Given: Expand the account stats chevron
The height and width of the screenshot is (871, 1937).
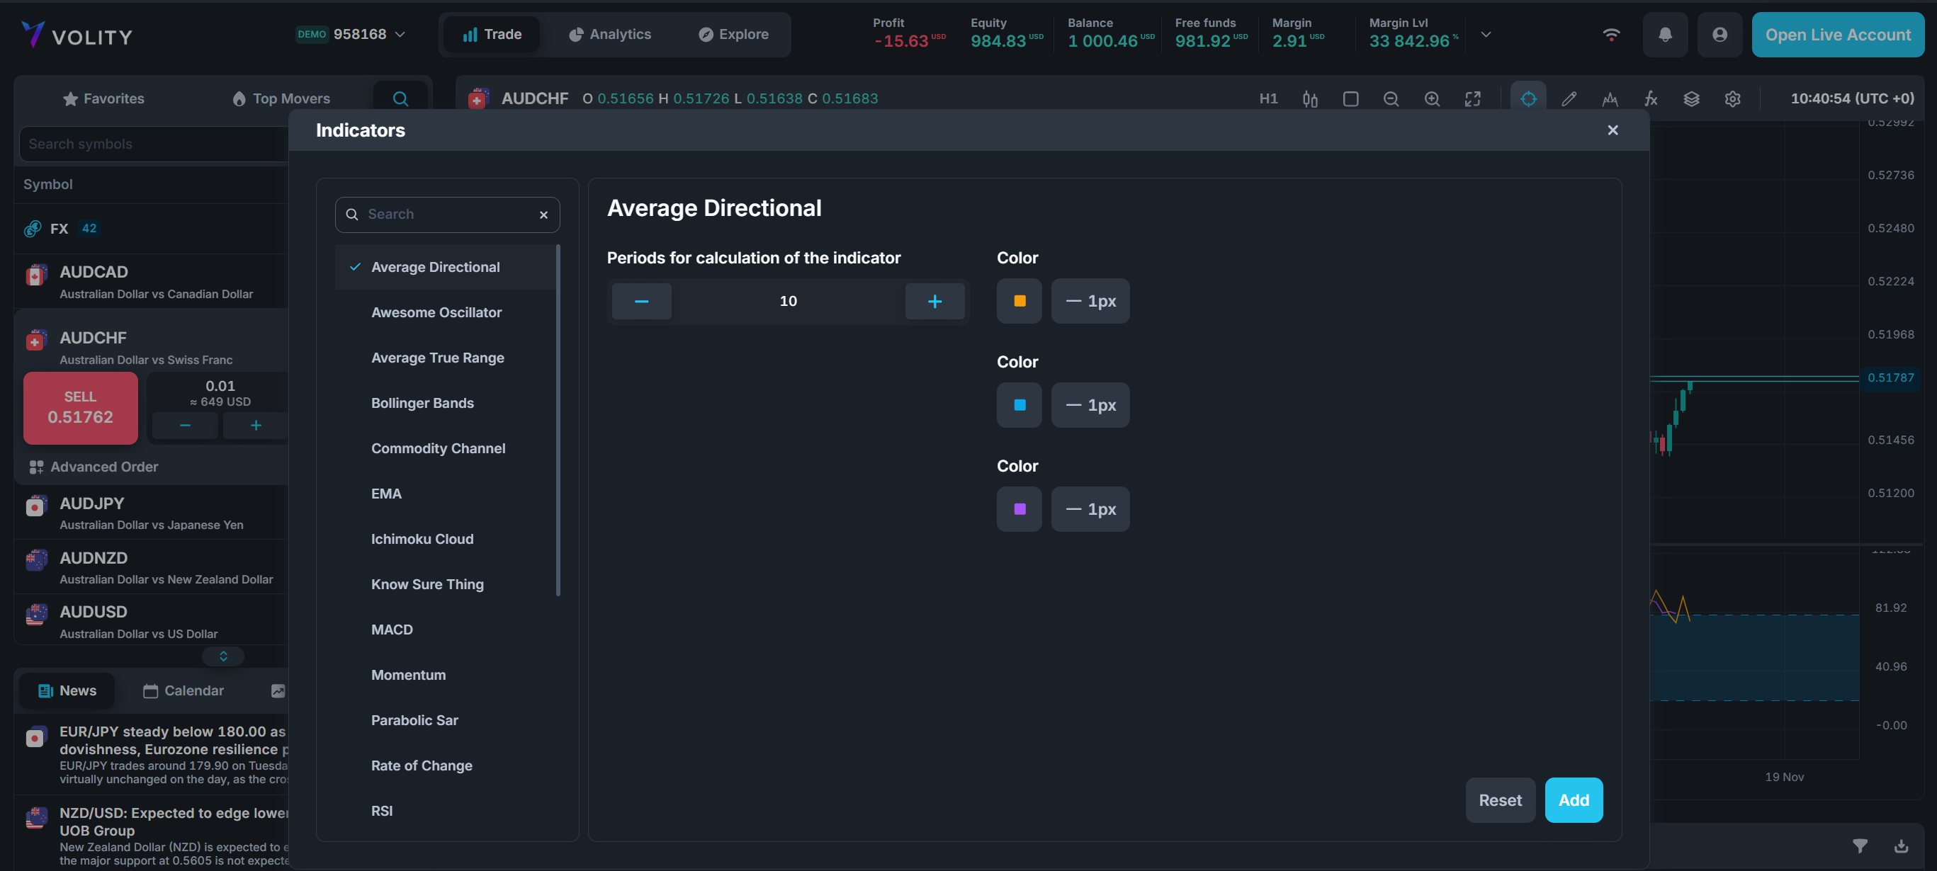Looking at the screenshot, I should pos(1485,35).
